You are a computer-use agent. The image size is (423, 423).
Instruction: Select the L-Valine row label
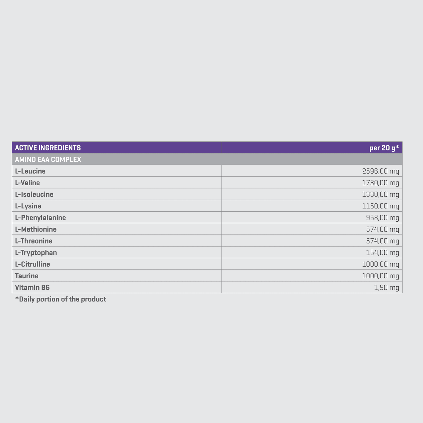tap(28, 183)
